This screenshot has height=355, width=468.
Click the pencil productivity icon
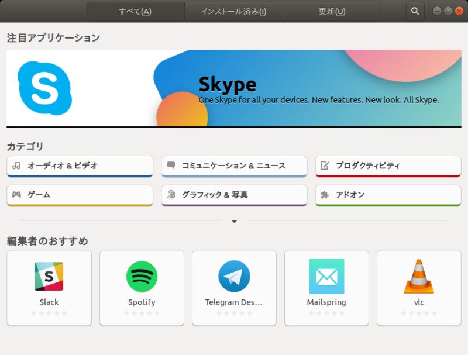[x=325, y=165]
